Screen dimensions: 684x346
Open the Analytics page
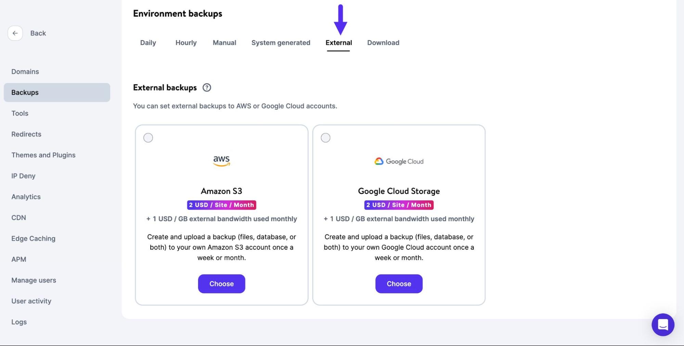coord(26,196)
